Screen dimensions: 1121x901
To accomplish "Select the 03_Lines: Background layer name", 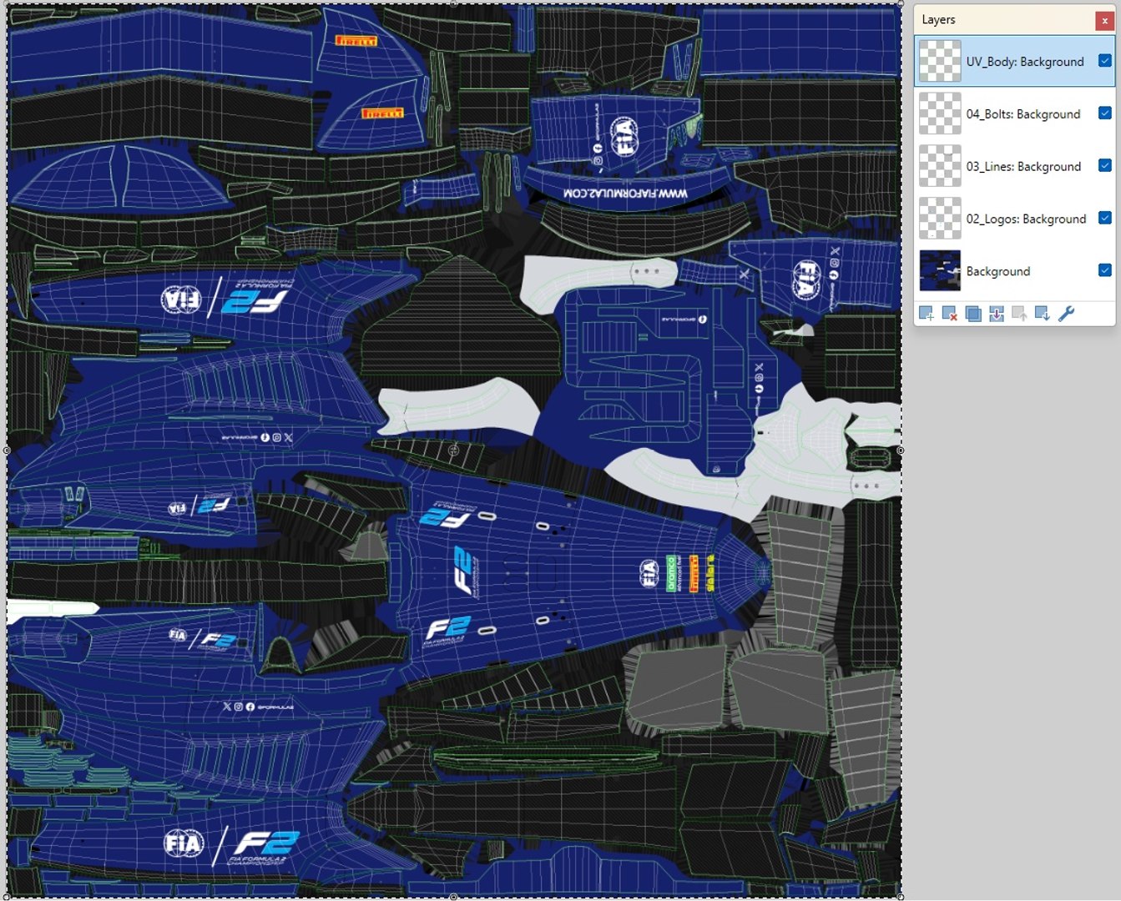I will click(x=1023, y=167).
